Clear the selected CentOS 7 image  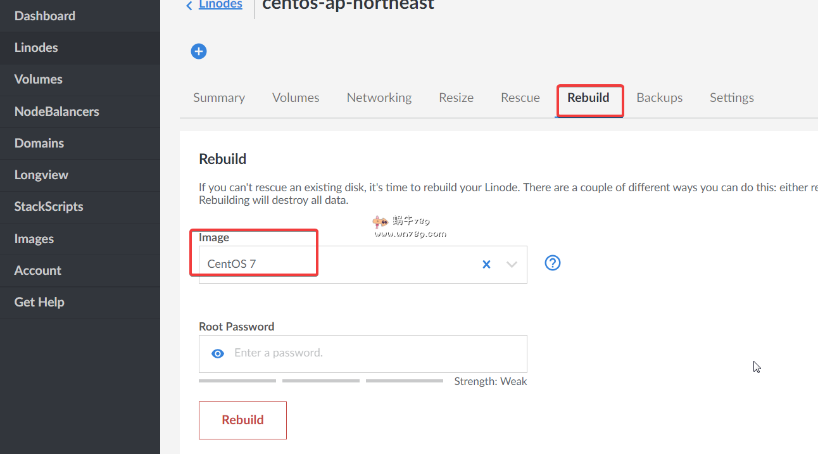pos(486,265)
